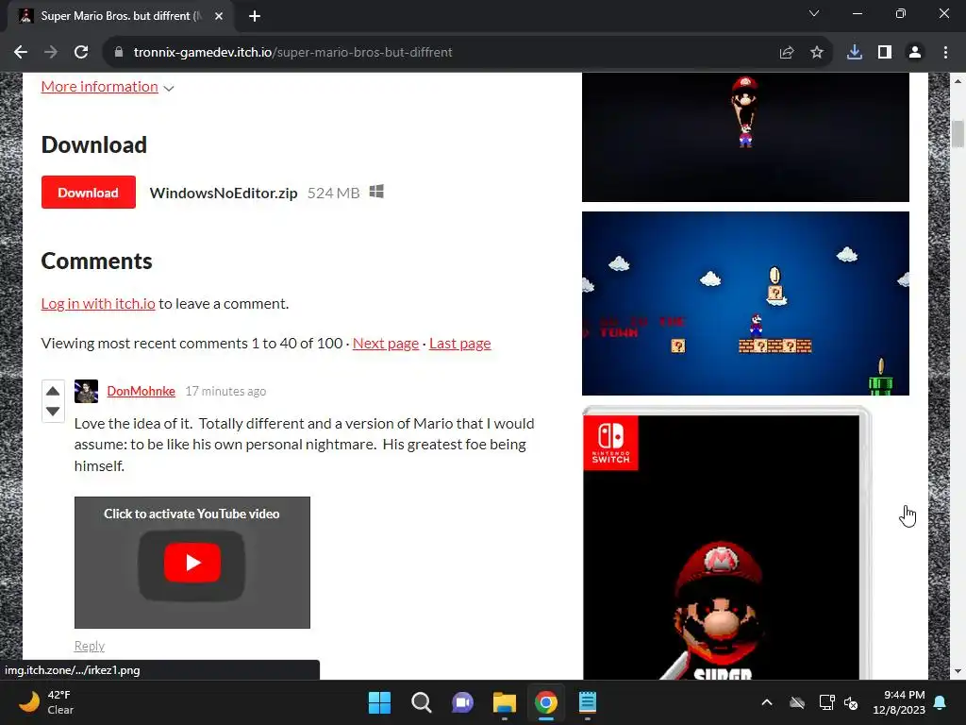Open DonMohnke profile link
The height and width of the screenshot is (725, 966).
pos(142,392)
